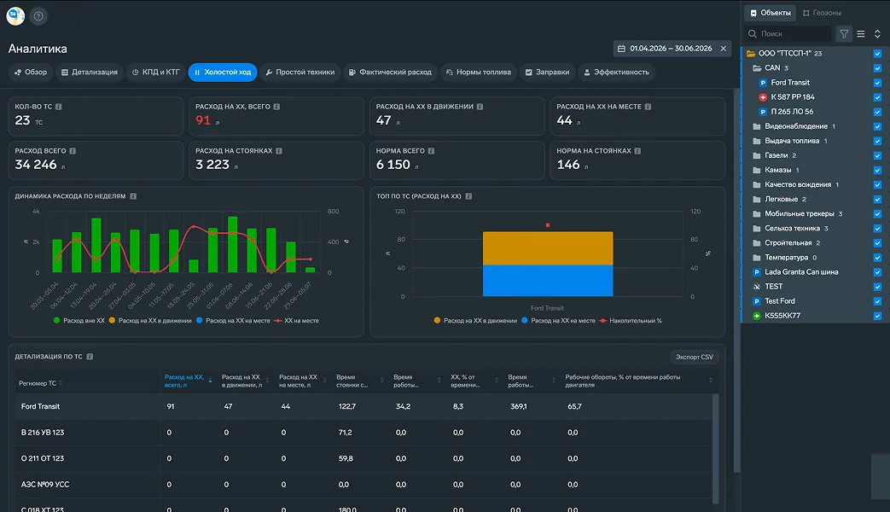Screen dimensions: 890x512
Task: Toggle Накопительный % legend marker
Action: [x=602, y=321]
